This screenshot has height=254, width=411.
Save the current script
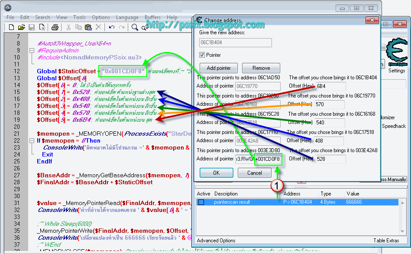click(x=31, y=27)
